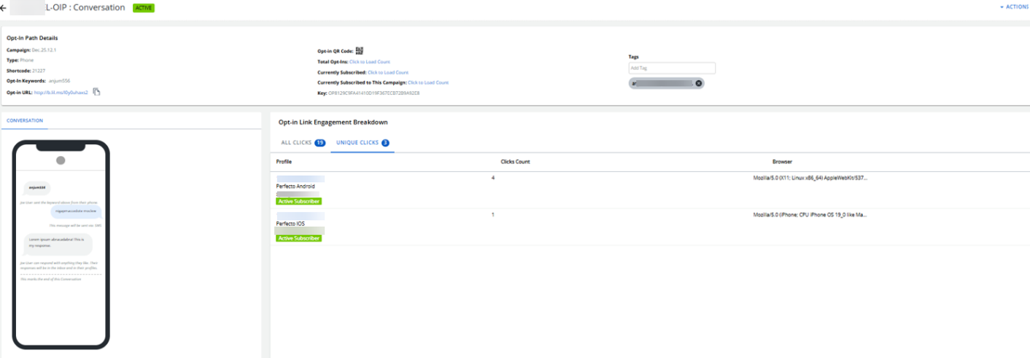This screenshot has height=358, width=1030.
Task: Go back using the left arrow
Action: (x=4, y=7)
